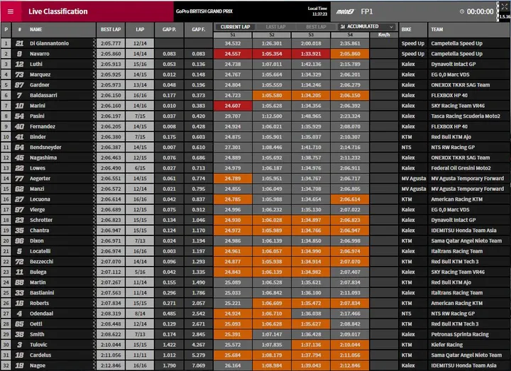Click the dotted handle next to Bezzecchi

click(94, 262)
